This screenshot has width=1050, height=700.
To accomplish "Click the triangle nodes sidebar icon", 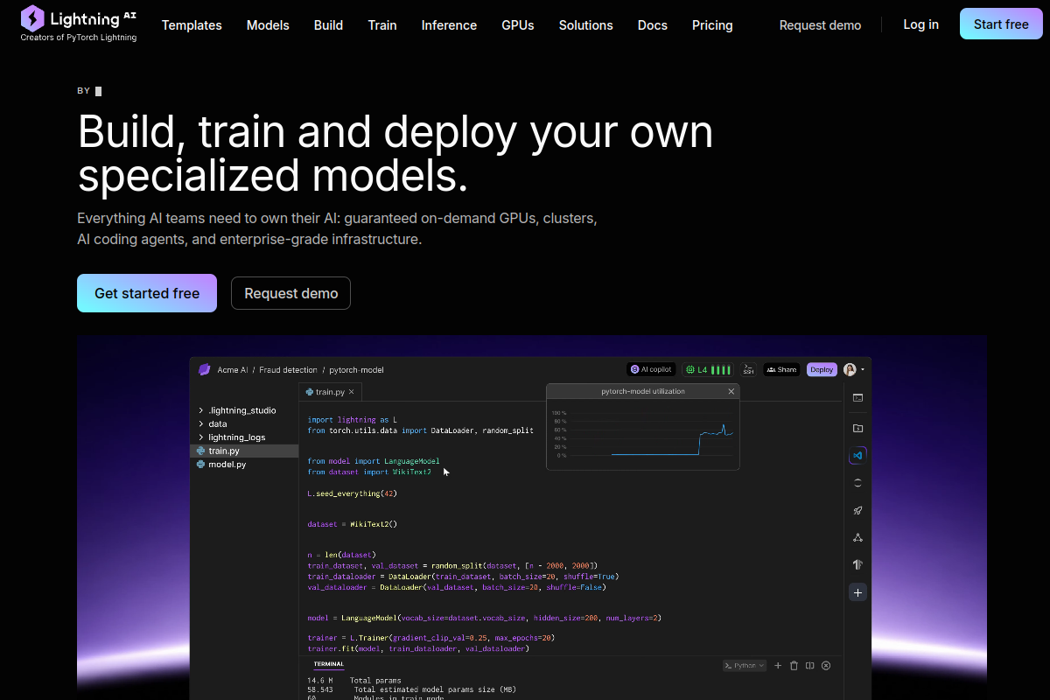I will (x=857, y=537).
